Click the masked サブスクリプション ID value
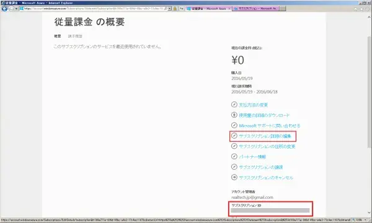This screenshot has height=223, width=372. tap(270, 211)
